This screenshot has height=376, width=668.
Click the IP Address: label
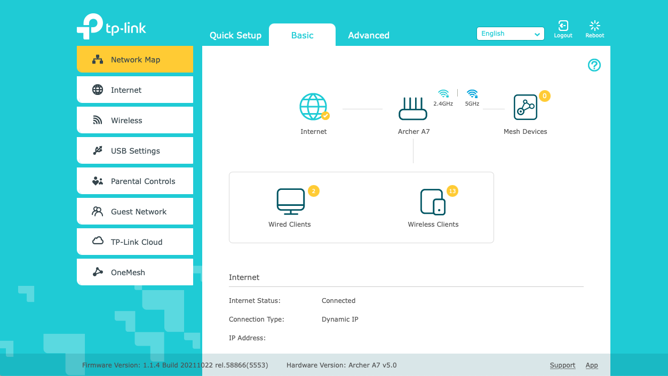247,338
